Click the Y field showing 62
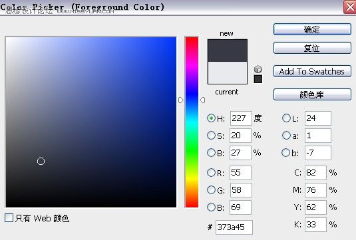Image resolution: width=356 pixels, height=240 pixels. click(315, 207)
